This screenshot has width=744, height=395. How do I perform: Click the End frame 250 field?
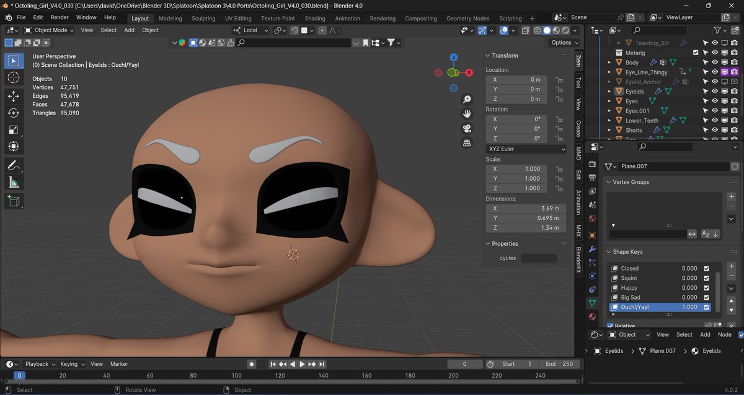pos(560,364)
